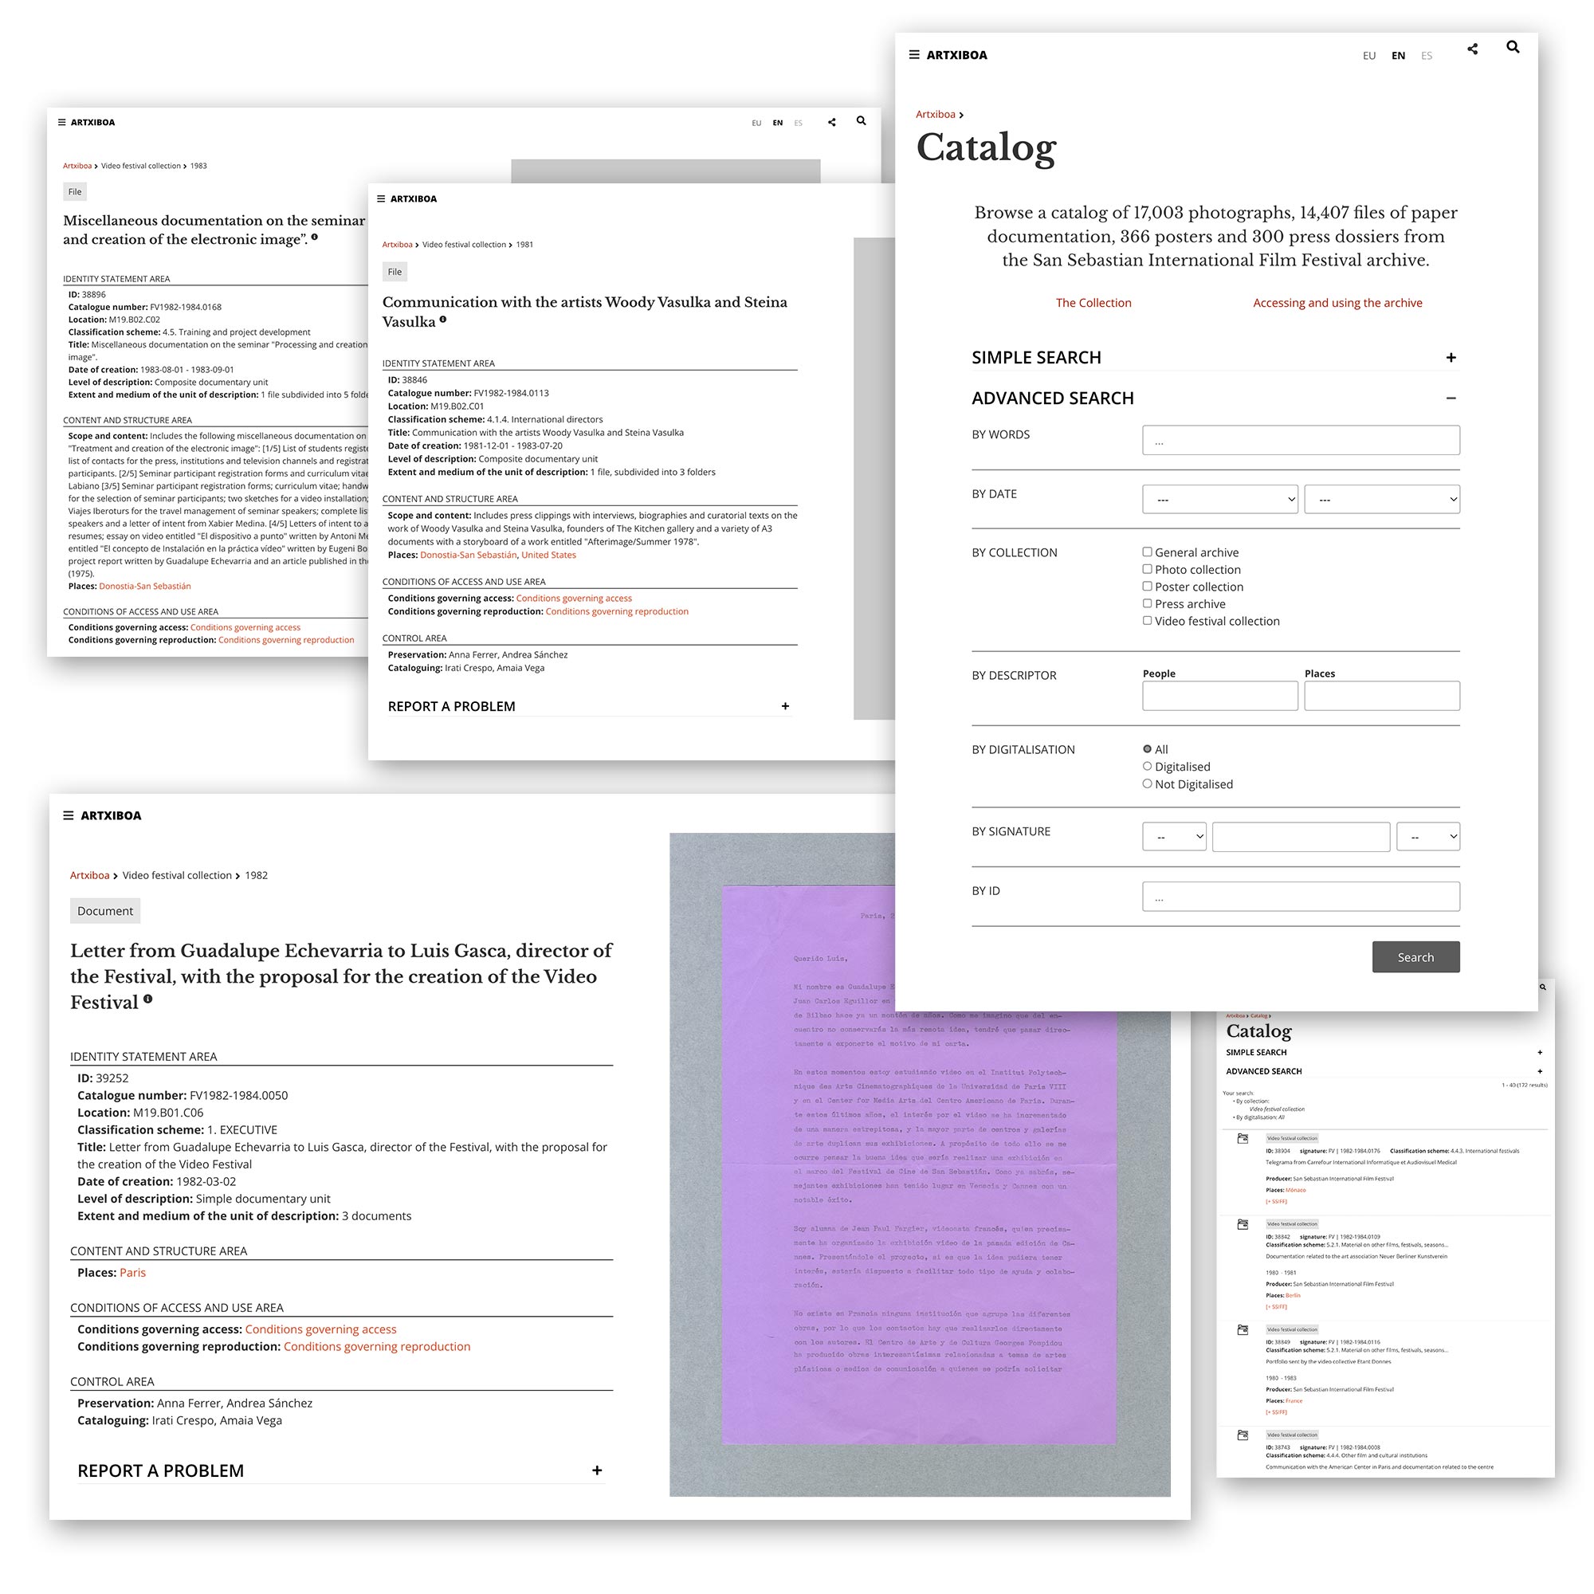Viewport: 1594px width, 1594px height.
Task: Click the People descriptor input field
Action: point(1219,696)
